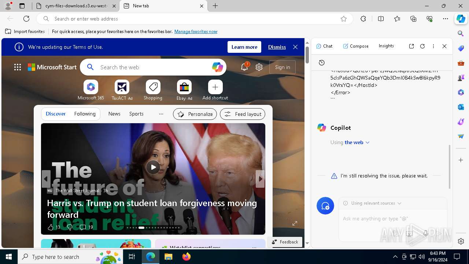Open Feedback button on page
Viewport: 469px width, 264px height.
(x=285, y=242)
